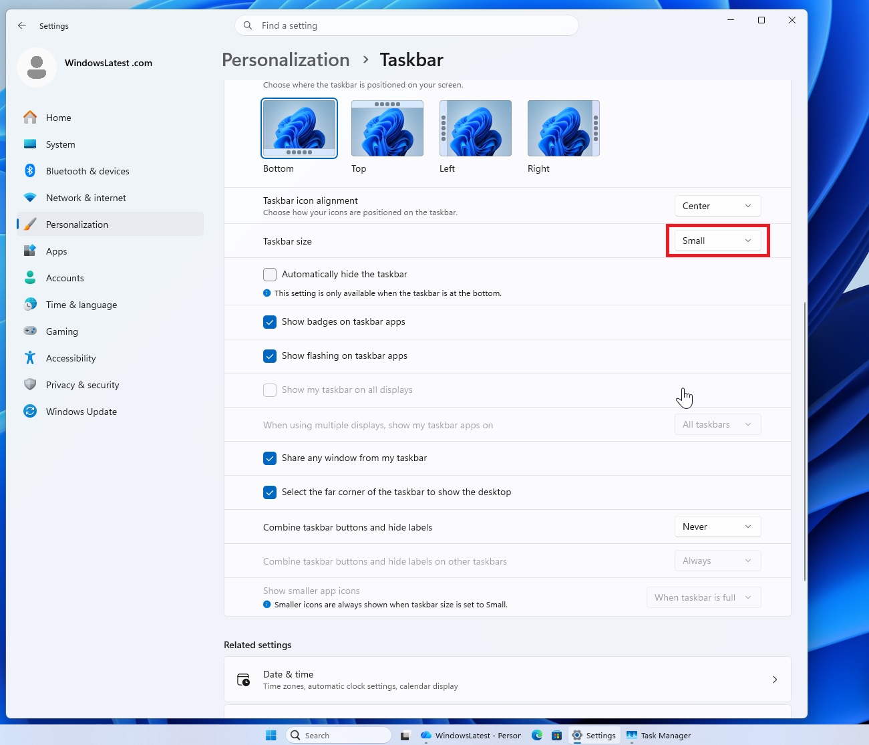The width and height of the screenshot is (869, 745).
Task: Click the user profile avatar
Action: (x=37, y=67)
